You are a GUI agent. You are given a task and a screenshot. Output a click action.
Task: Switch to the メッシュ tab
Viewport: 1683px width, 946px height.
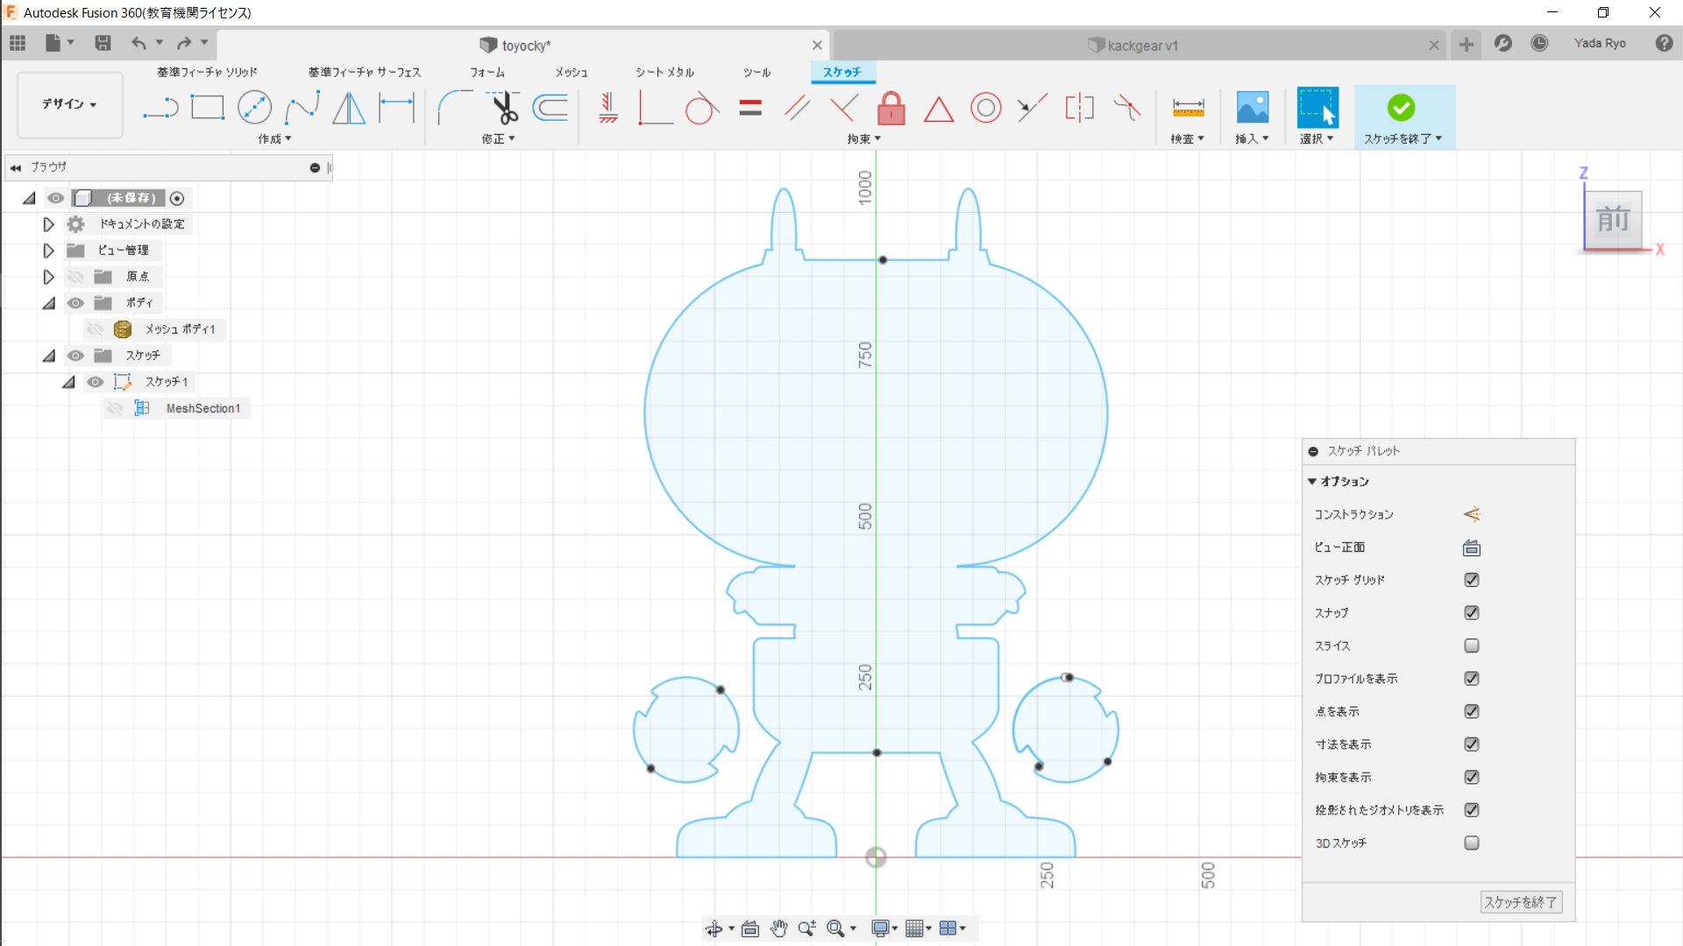pos(571,72)
